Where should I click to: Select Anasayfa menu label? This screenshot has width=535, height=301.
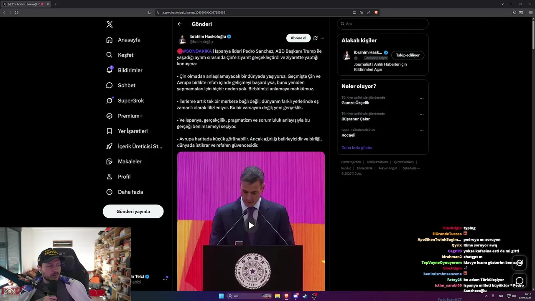tap(129, 40)
